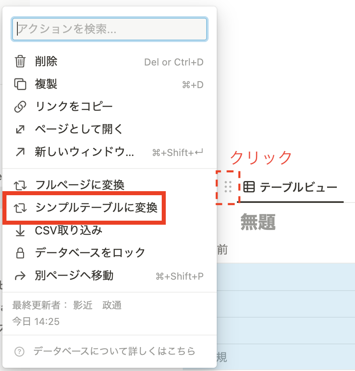The height and width of the screenshot is (371, 355).
Task: Click the six-dot drag handle beside テーブルビュー
Action: (x=228, y=187)
